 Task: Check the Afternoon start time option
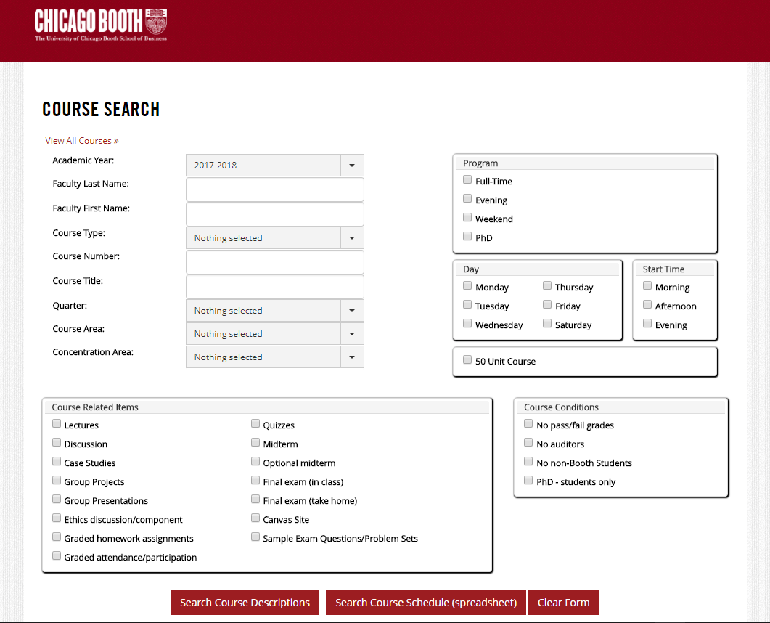[647, 305]
